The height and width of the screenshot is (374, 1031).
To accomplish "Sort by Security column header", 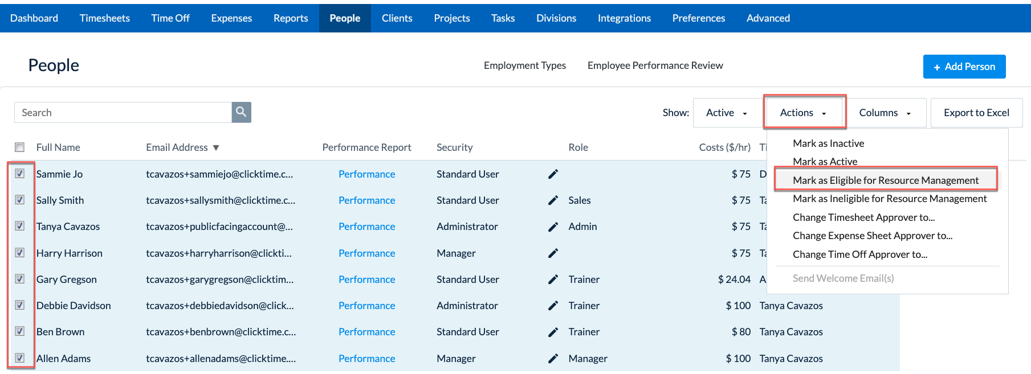I will coord(454,147).
